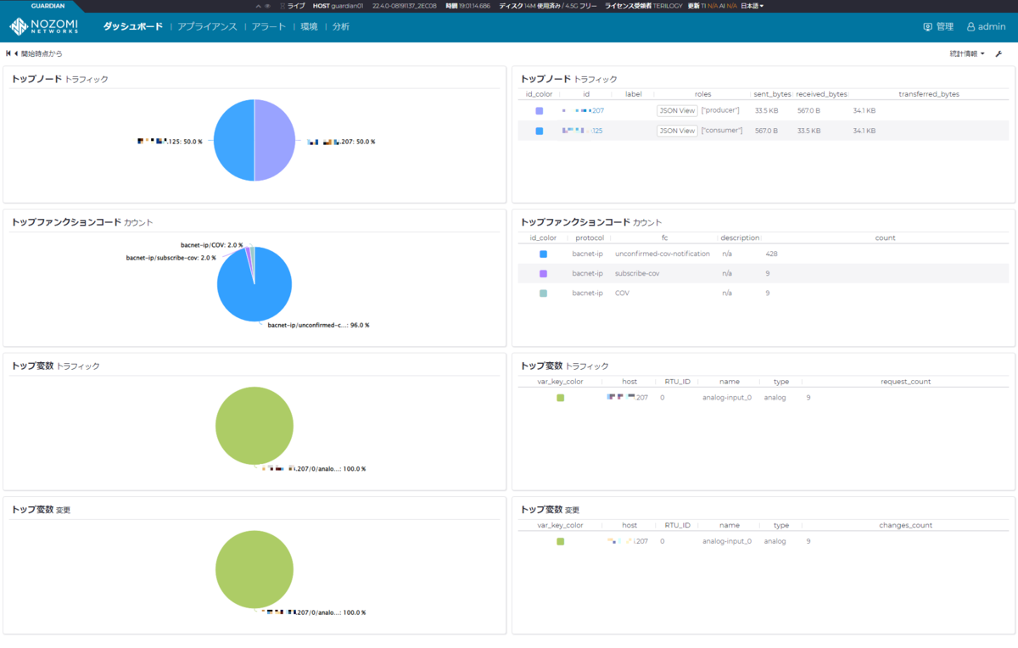Click the purple color swatch for node .207

tap(540, 110)
